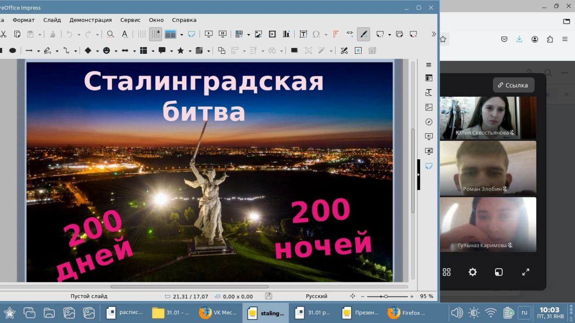The height and width of the screenshot is (323, 575).
Task: Expand the Connectors dropdown arrow
Action: pos(75,51)
